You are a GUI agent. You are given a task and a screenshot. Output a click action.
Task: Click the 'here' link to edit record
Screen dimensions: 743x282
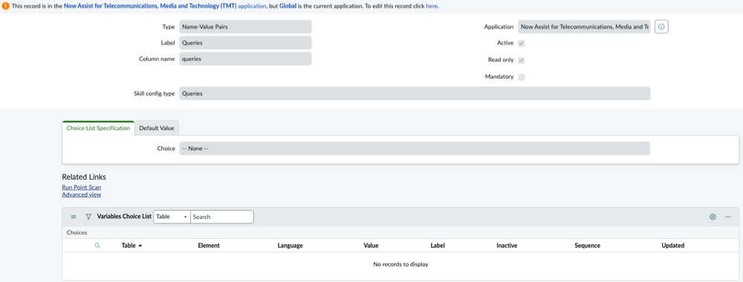pyautogui.click(x=432, y=7)
